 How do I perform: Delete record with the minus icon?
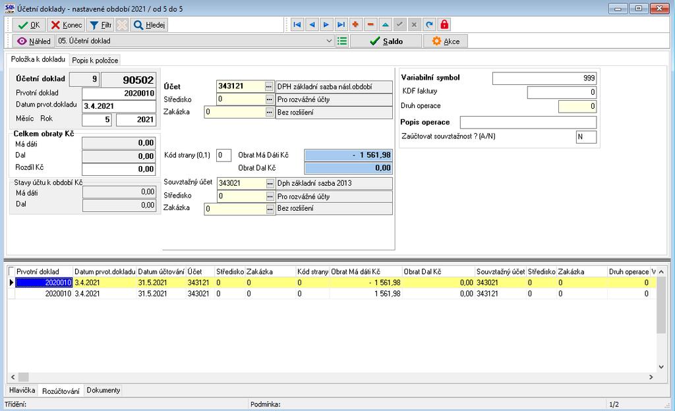tap(370, 24)
